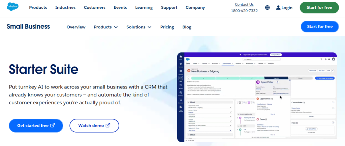Screen dimensions: 345x146
Task: Click the Salesforce cloud logo in the header
Action: click(12, 7)
